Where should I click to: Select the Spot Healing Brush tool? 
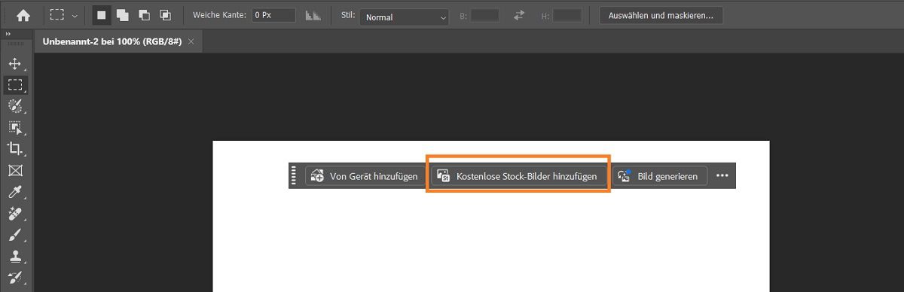(15, 213)
